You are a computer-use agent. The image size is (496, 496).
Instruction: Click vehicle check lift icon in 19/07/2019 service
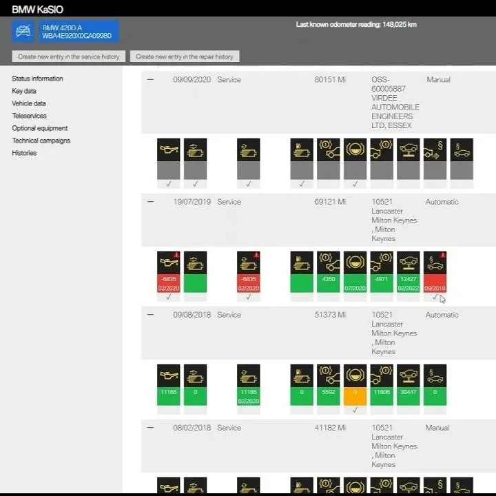coord(409,263)
